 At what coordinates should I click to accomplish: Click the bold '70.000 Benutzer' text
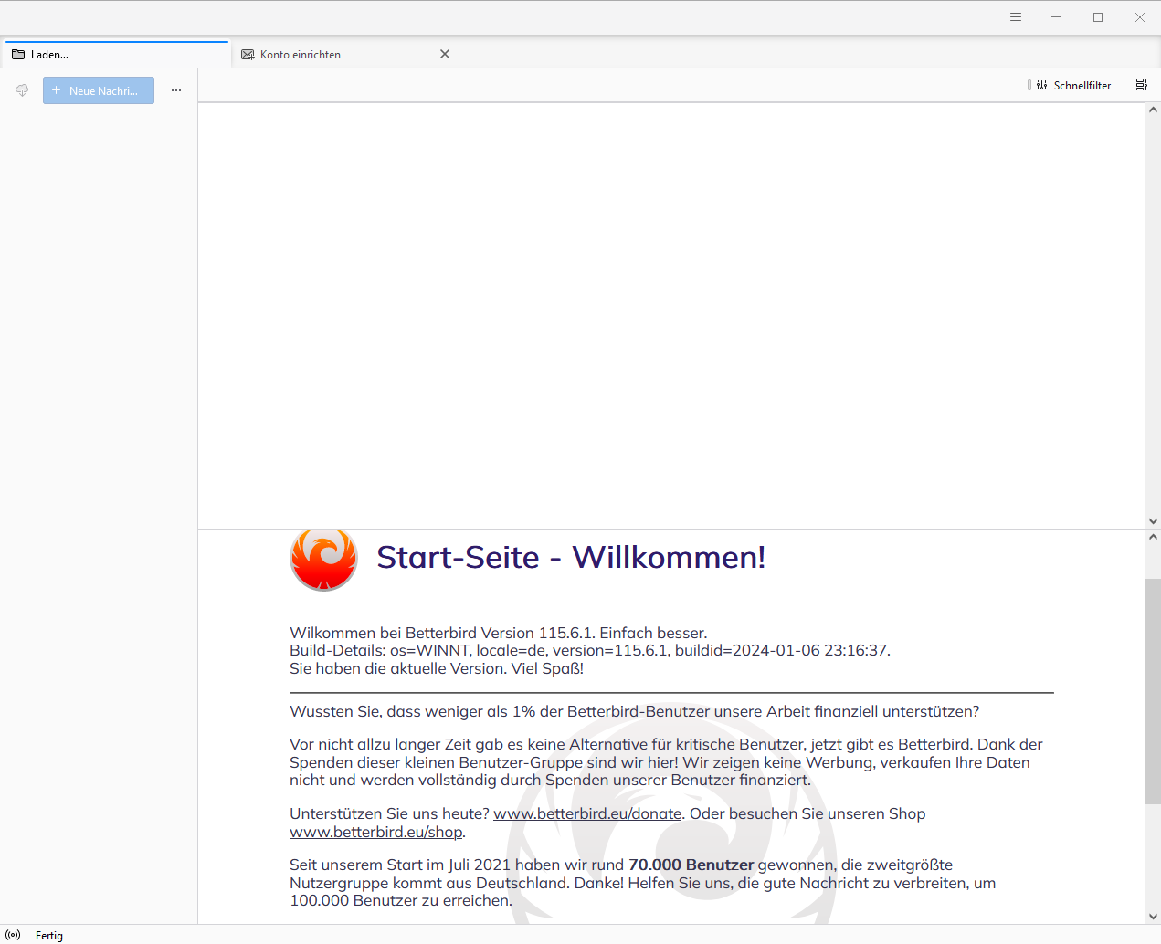691,865
